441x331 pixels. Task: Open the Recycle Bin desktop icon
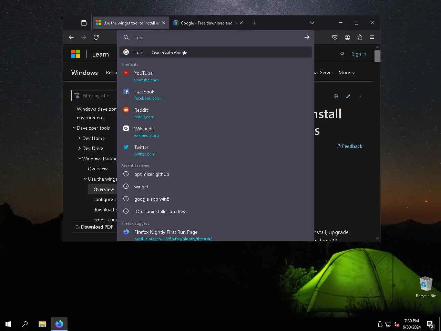click(x=426, y=287)
